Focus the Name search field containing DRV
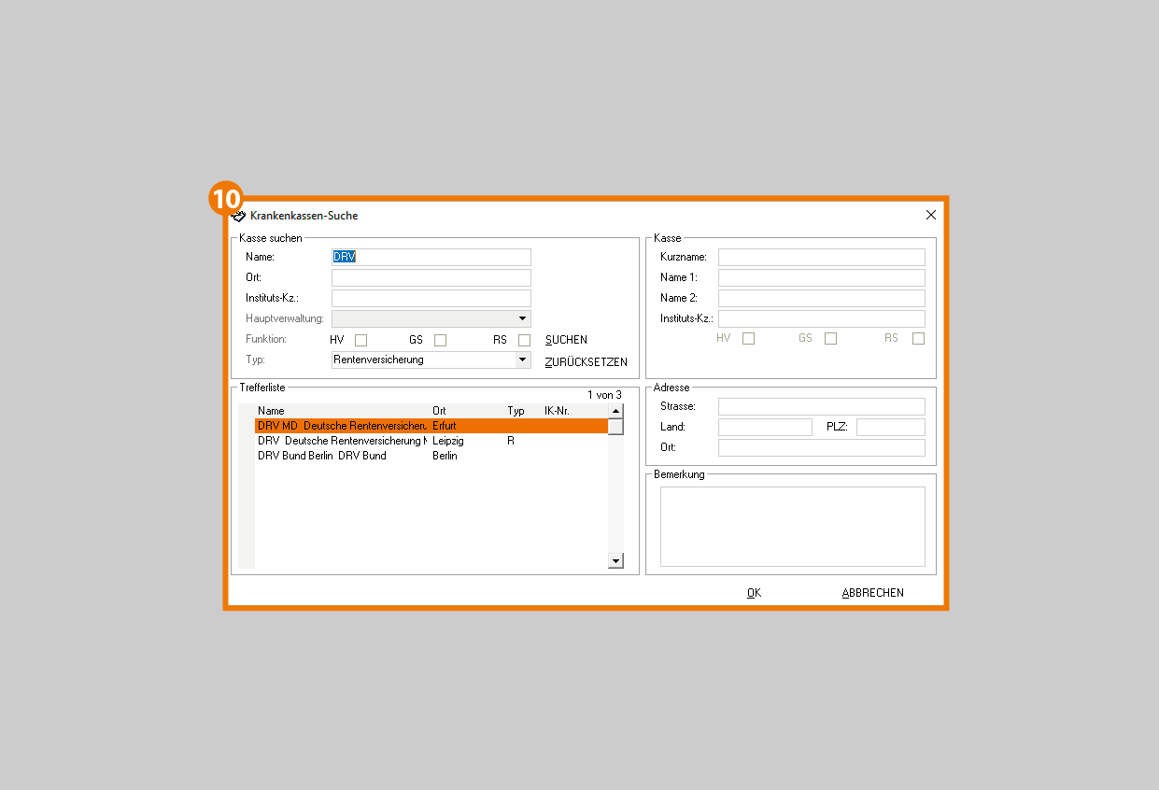1159x790 pixels. pos(431,257)
